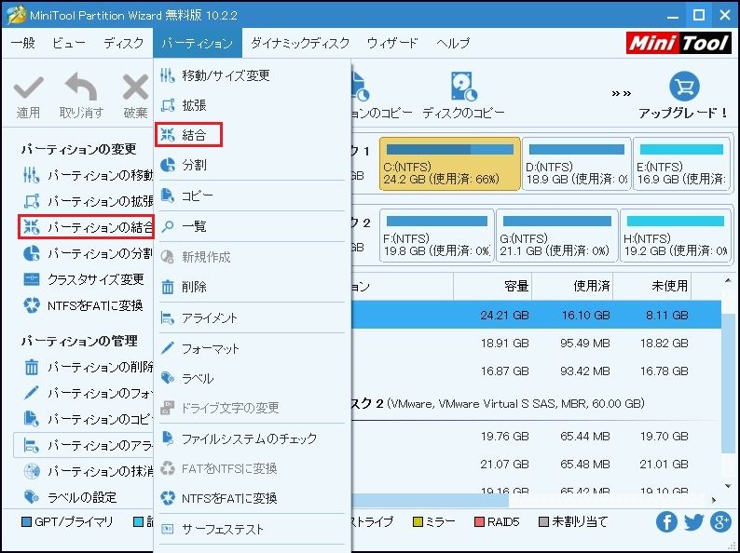The width and height of the screenshot is (740, 553).
Task: Select the table row with 16.87 GB
Action: 536,371
